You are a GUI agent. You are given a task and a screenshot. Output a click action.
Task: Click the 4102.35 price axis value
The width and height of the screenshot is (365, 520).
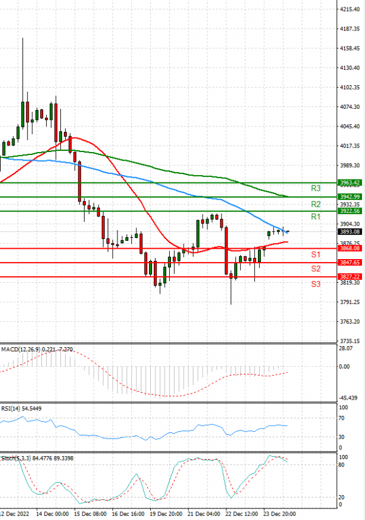tap(350, 87)
